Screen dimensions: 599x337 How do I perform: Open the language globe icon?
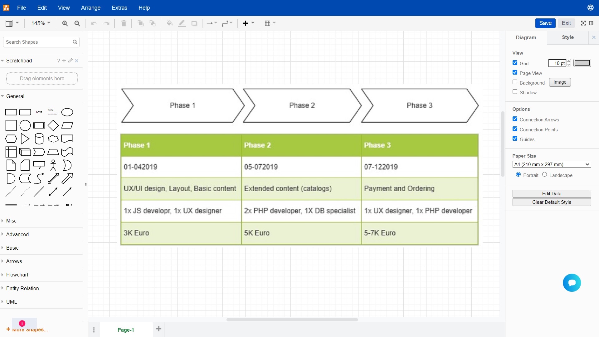pos(590,7)
